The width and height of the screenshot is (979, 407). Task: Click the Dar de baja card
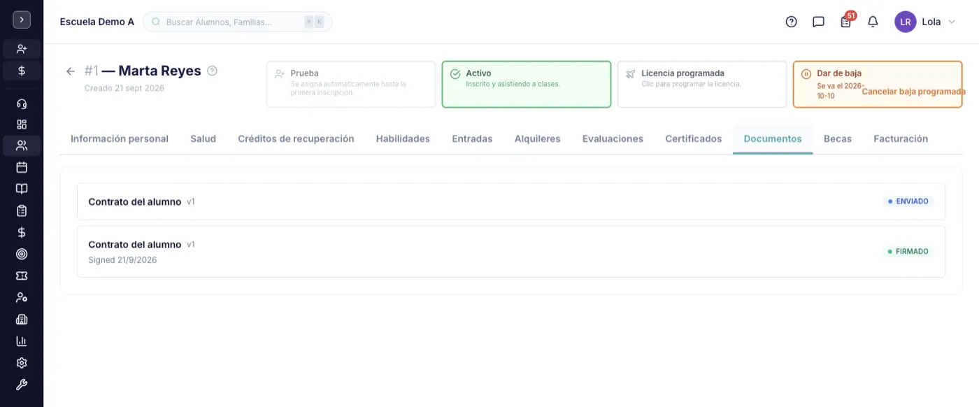pos(878,84)
